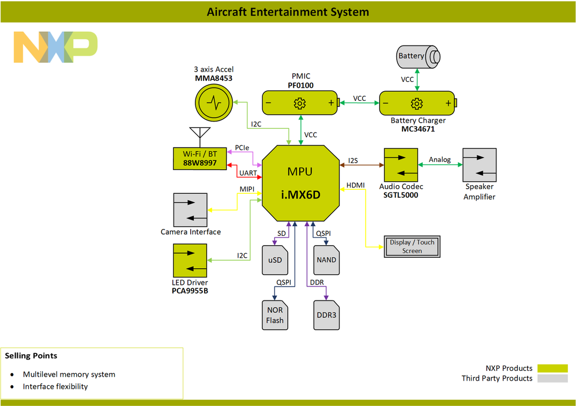Image resolution: width=576 pixels, height=406 pixels.
Task: Click the Battery cylinder icon
Action: [418, 57]
